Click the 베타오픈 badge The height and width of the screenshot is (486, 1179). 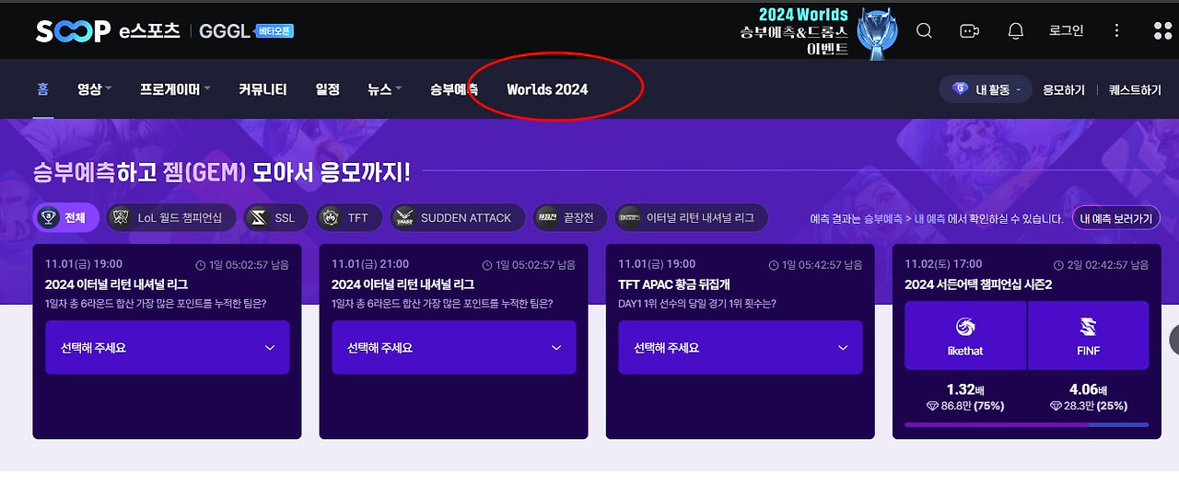[274, 31]
